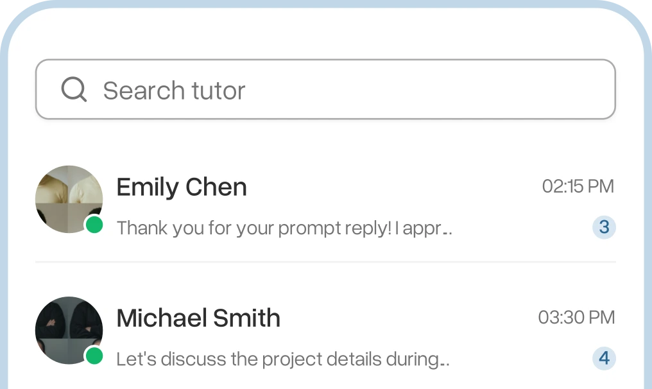652x389 pixels.
Task: Click Emily Chen's green online status dot
Action: 94,225
